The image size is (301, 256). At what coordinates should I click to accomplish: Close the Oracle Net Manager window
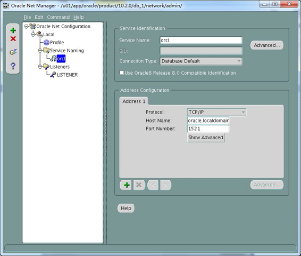(289, 4)
